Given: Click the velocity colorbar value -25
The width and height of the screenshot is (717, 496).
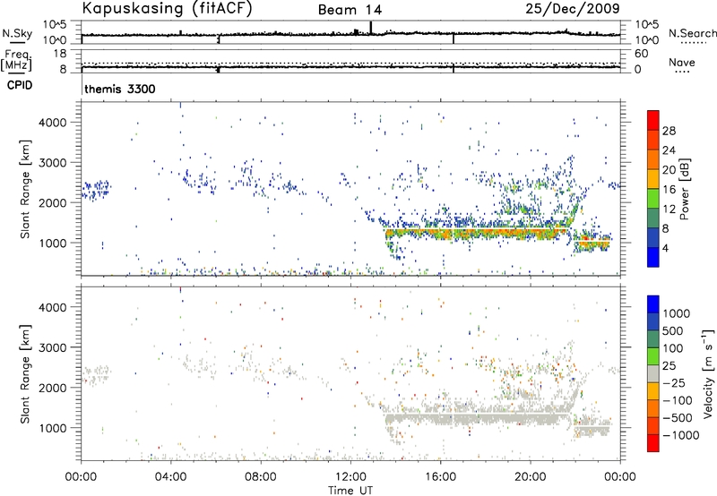Looking at the screenshot, I should click(x=674, y=383).
